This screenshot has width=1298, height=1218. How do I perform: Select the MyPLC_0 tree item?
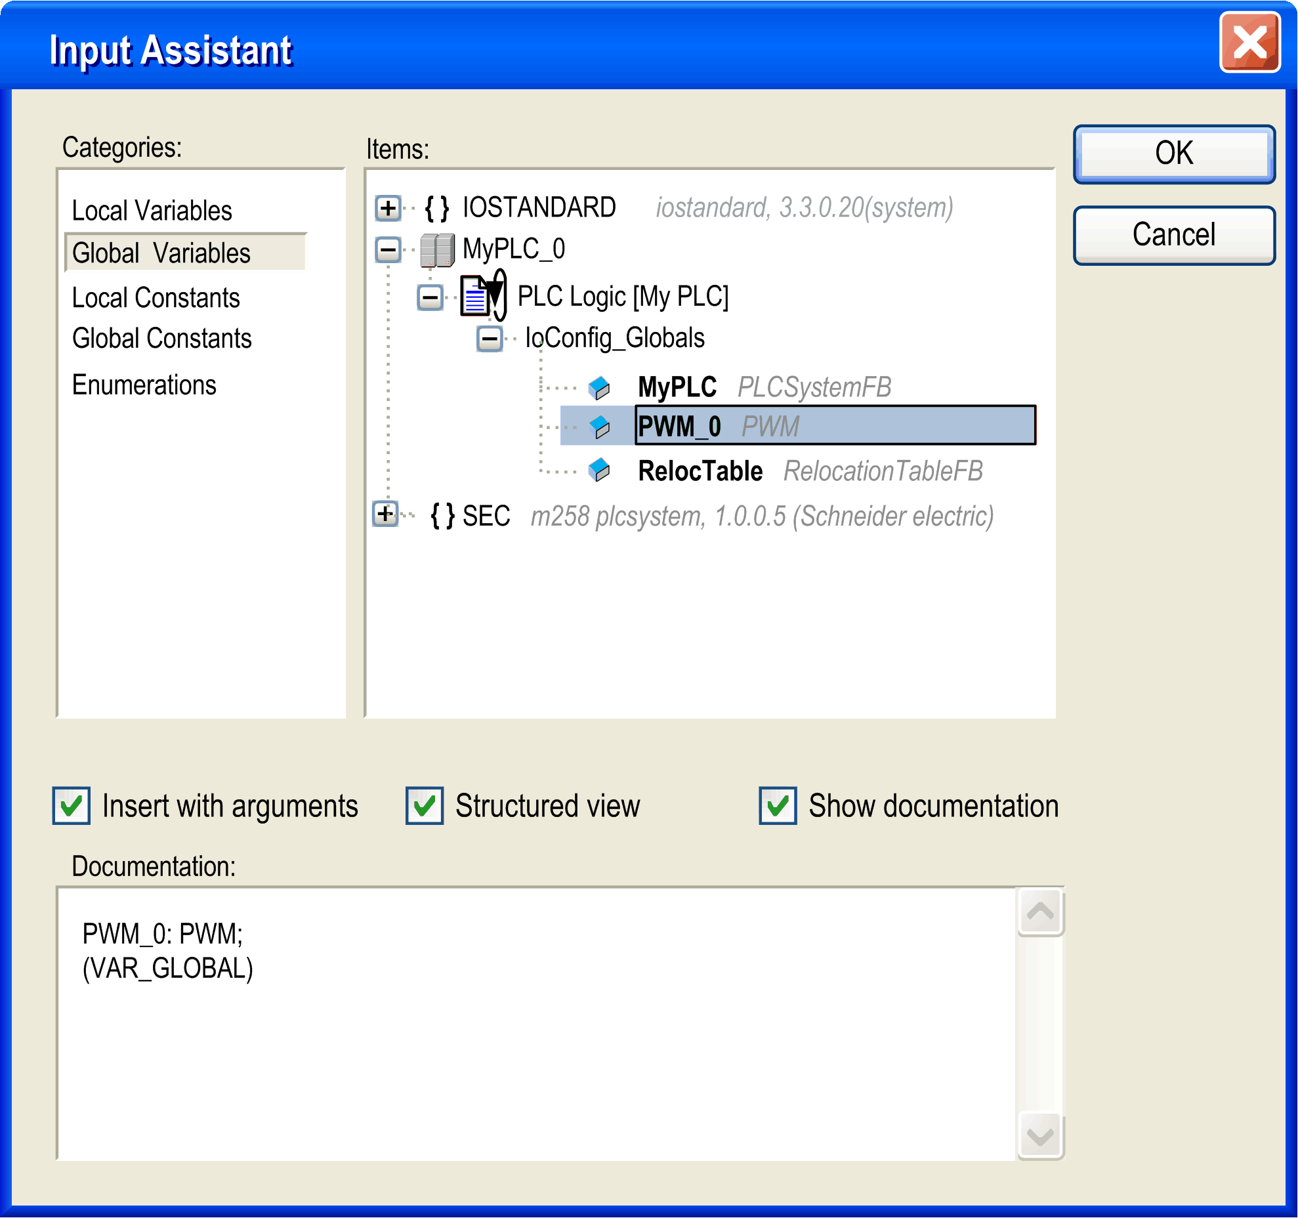pos(514,249)
